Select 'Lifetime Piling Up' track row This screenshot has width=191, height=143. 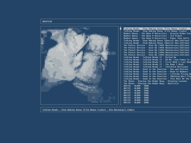(x=157, y=74)
